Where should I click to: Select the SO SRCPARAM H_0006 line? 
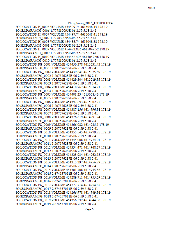point(56,31)
